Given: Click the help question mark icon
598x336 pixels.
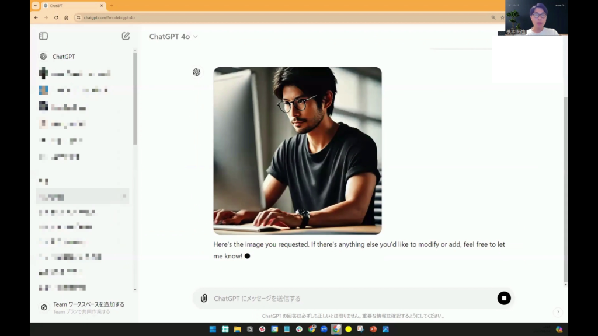Looking at the screenshot, I should point(558,313).
